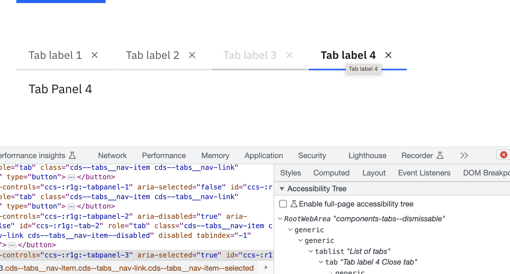This screenshot has width=510, height=274.
Task: Open the Performance insights DevTools panel
Action: [x=33, y=156]
